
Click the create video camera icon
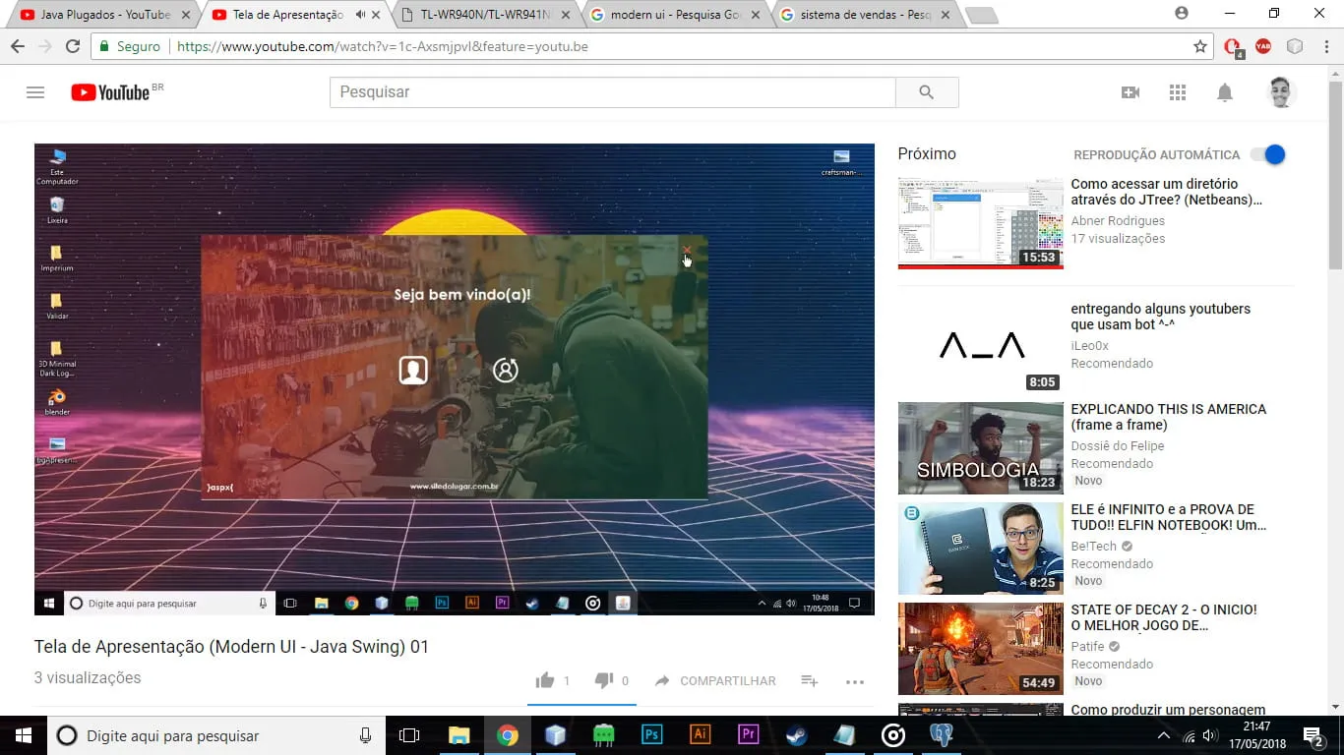coord(1130,92)
